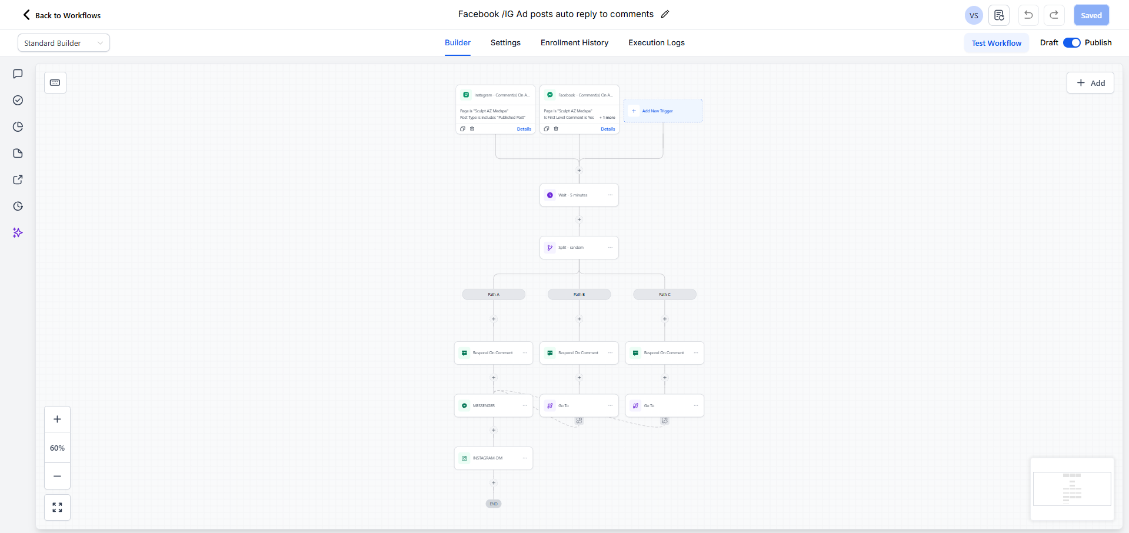1129x533 pixels.
Task: Open the AI sparkle icon in sidebar
Action: (18, 233)
